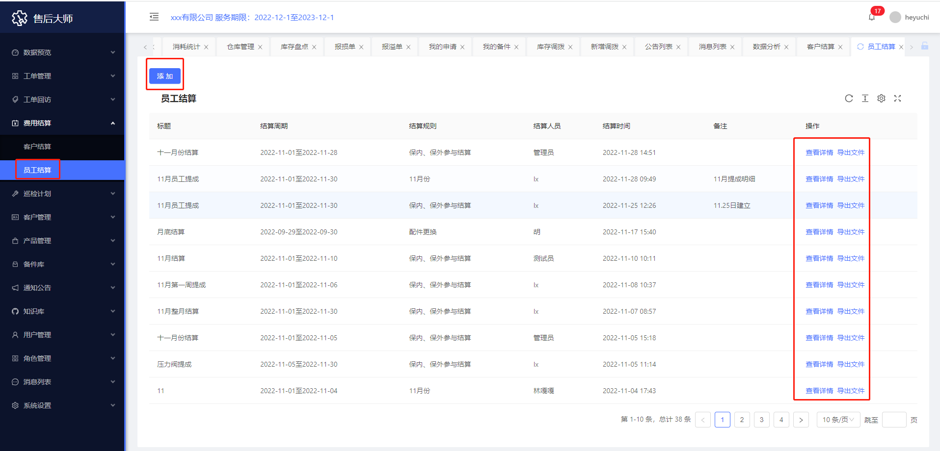This screenshot has width=940, height=451.
Task: Select 客户结算 in the sidebar submenu
Action: (x=37, y=147)
